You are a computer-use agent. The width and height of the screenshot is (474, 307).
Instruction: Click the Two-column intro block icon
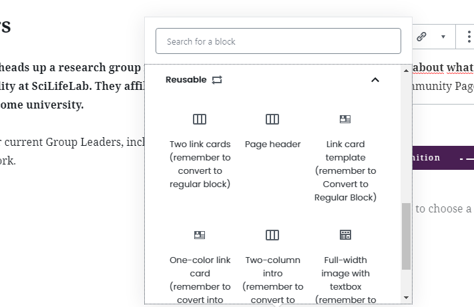(272, 235)
